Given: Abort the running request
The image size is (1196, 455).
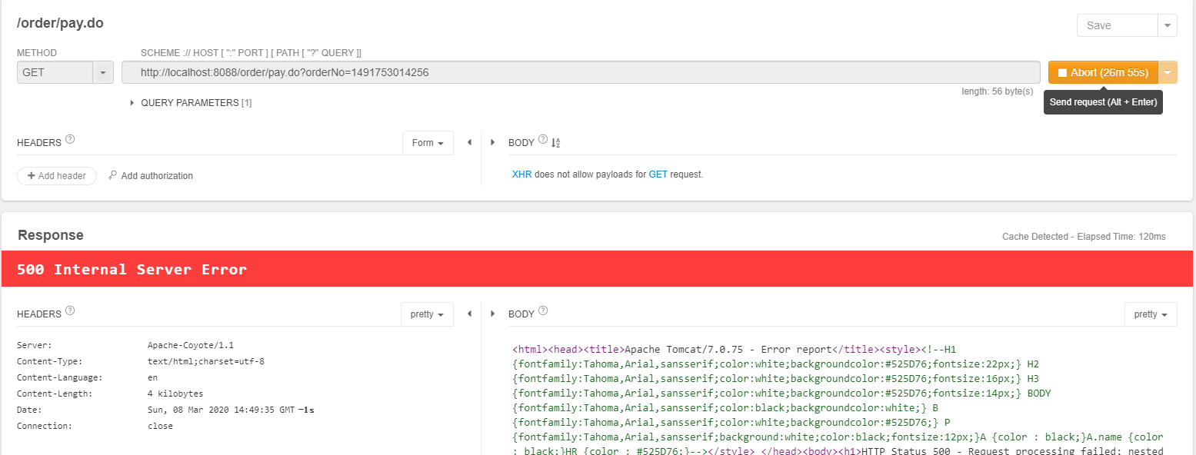Looking at the screenshot, I should click(x=1103, y=72).
